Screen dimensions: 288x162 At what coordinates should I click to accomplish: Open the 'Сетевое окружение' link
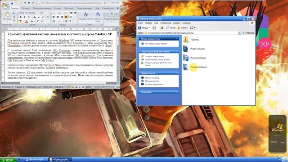[x=154, y=84]
